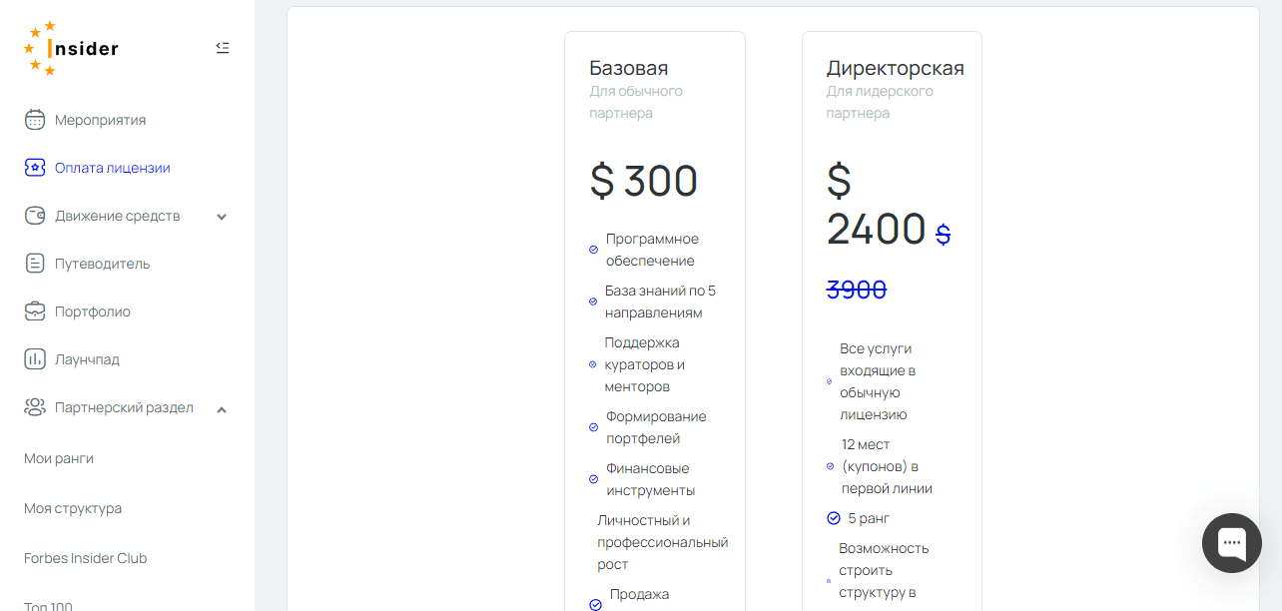
Task: Open the chat support bubble icon
Action: 1231,543
